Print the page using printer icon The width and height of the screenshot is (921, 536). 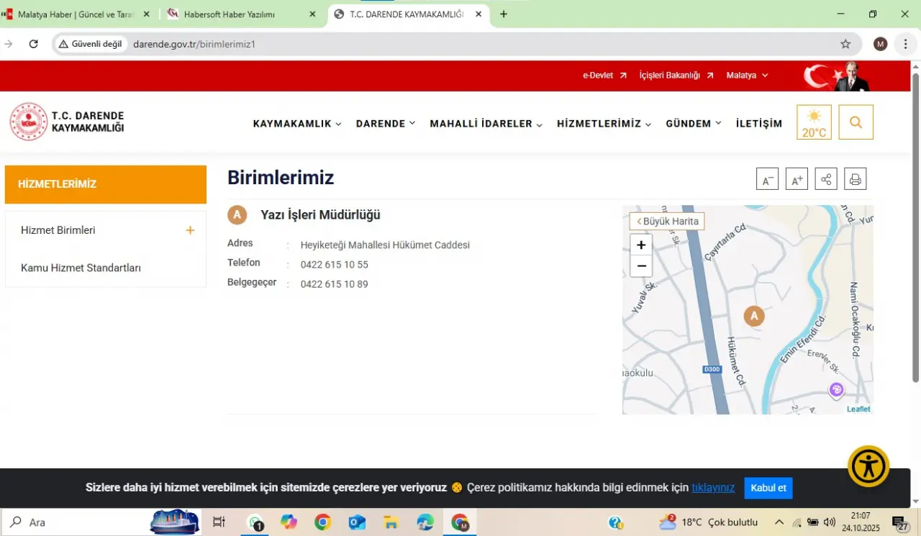(x=855, y=179)
